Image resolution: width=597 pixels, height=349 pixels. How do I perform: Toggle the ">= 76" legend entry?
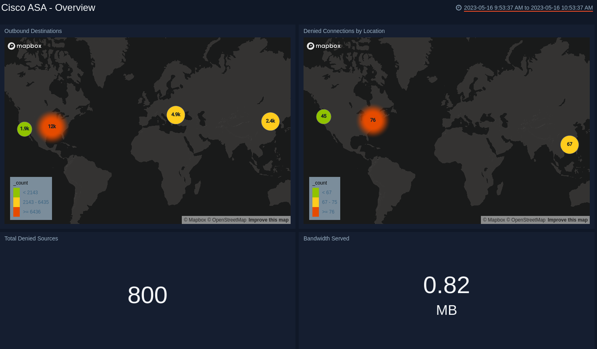click(x=327, y=211)
